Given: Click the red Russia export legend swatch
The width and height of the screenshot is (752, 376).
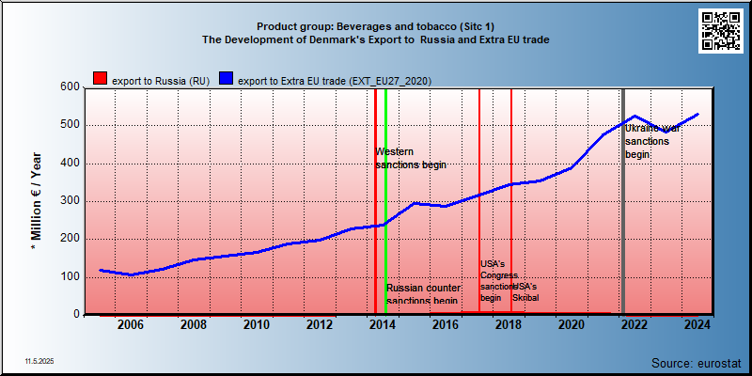Looking at the screenshot, I should click(x=101, y=79).
